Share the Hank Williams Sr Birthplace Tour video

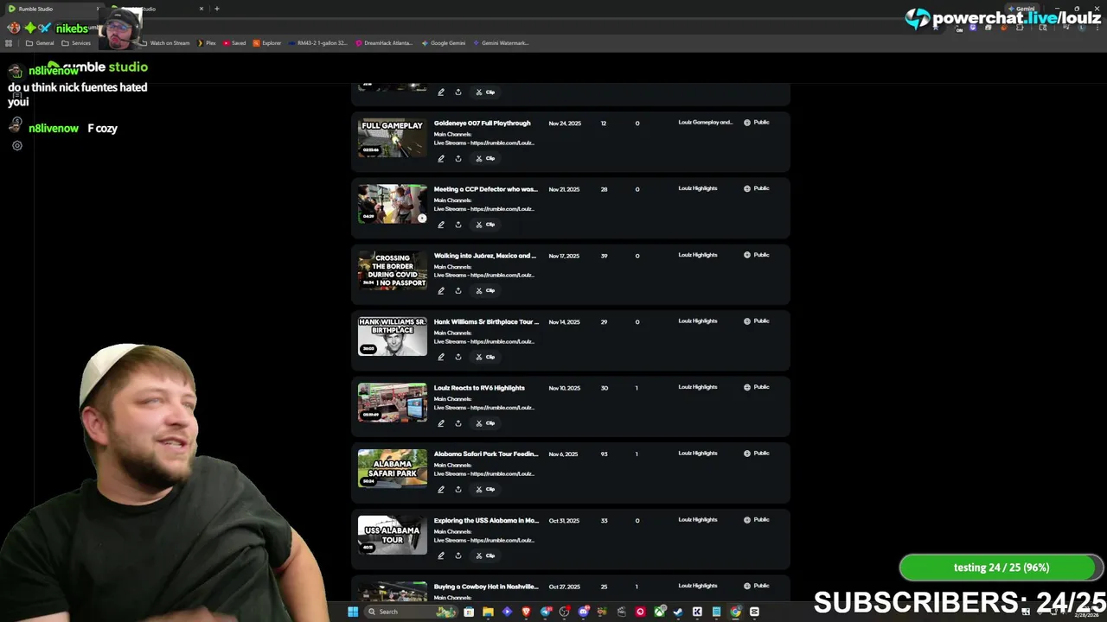458,357
